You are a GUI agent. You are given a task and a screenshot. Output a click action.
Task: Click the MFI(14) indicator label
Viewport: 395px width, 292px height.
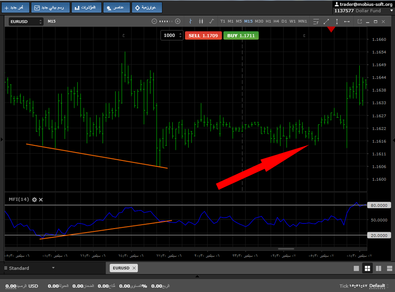coord(19,199)
